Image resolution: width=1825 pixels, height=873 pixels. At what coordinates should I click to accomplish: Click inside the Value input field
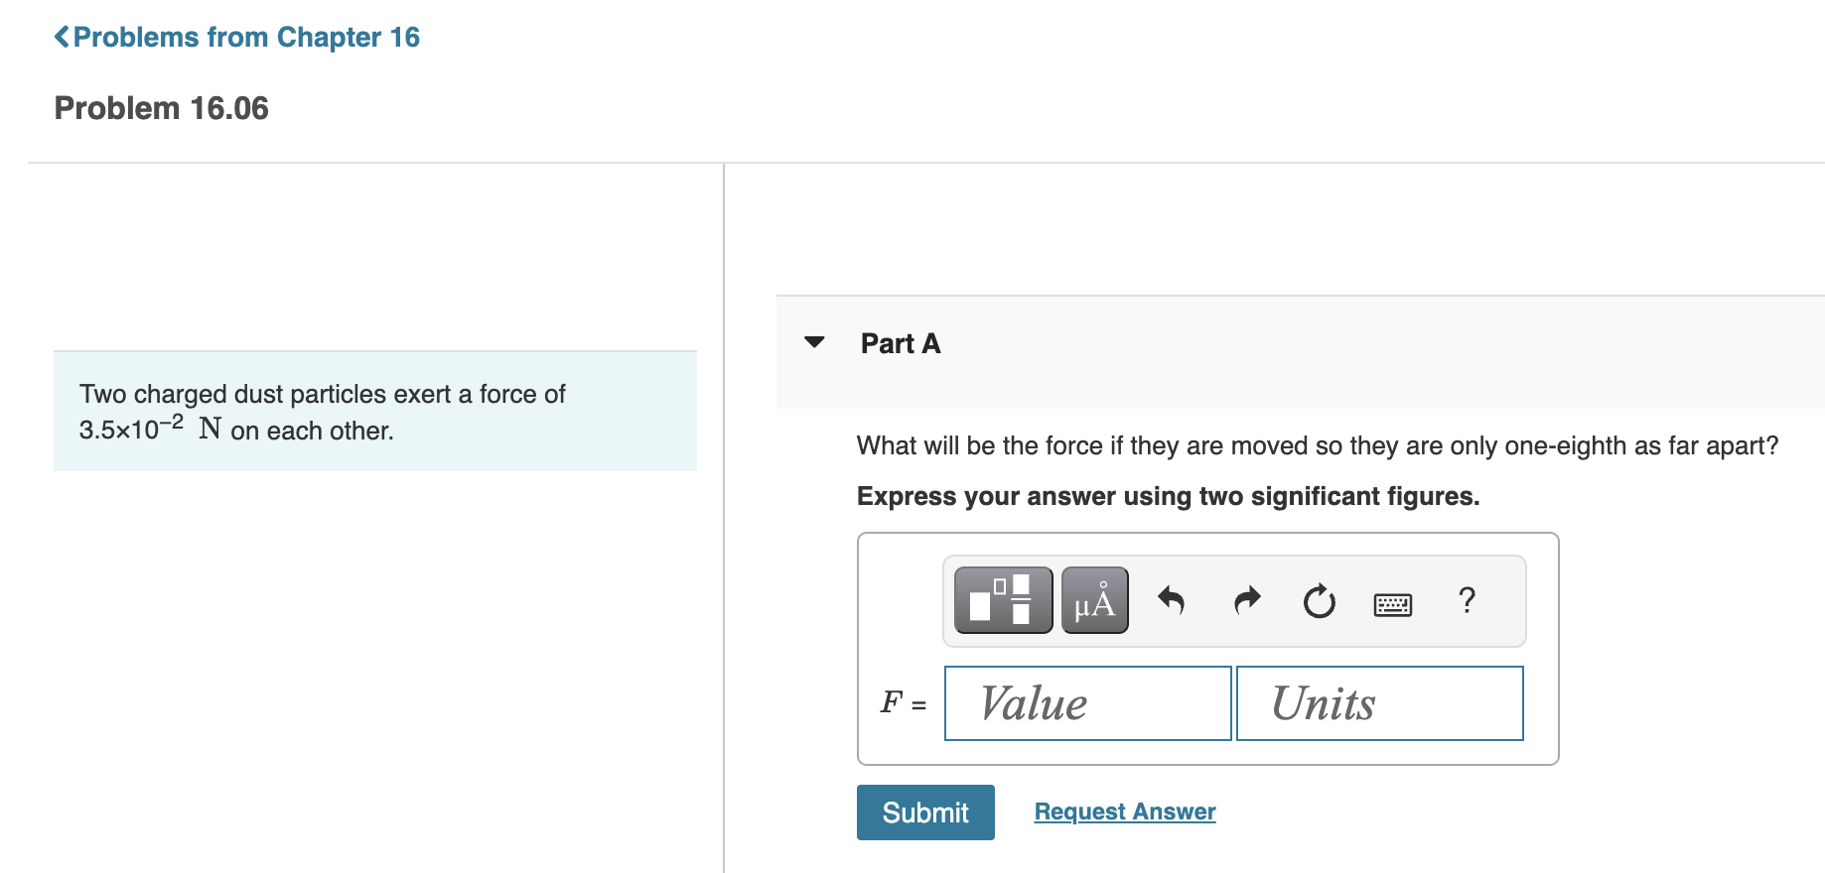point(1086,702)
